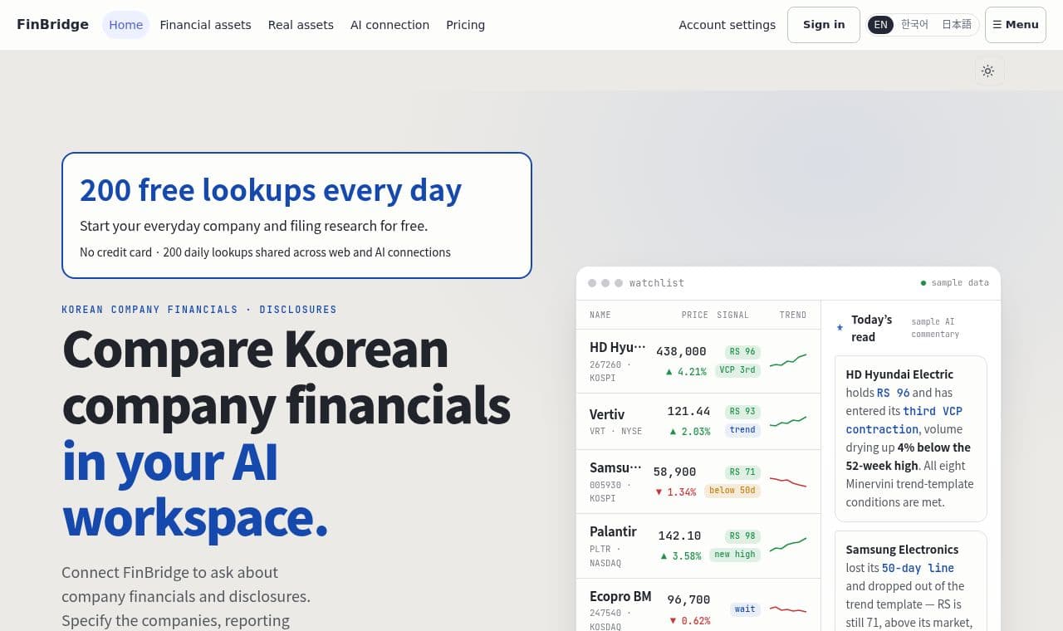
Task: Select the HD Hyundai watchlist row name
Action: [617, 347]
